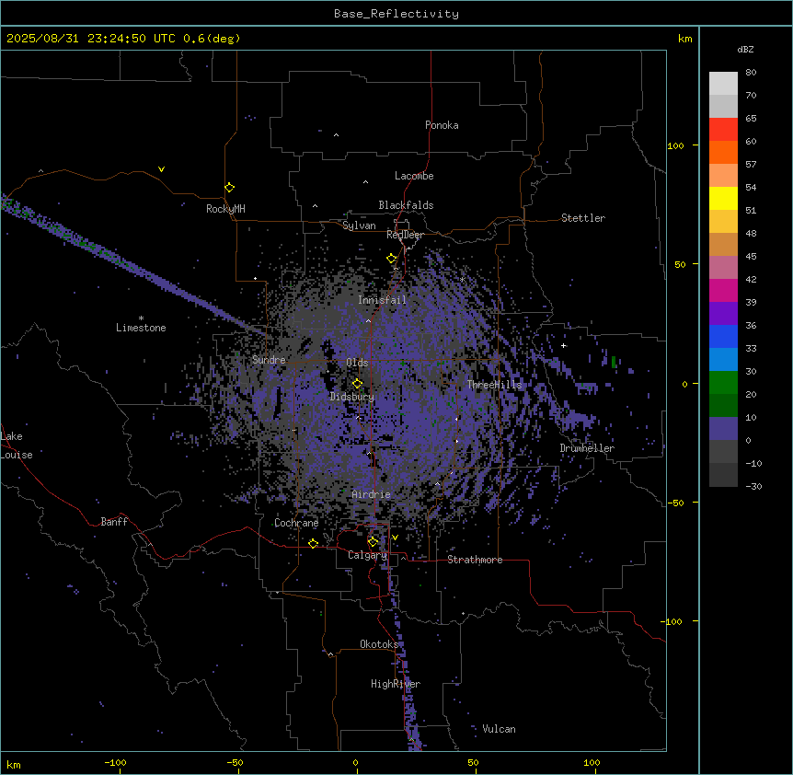Click the -30 value at legend bottom

pos(753,486)
